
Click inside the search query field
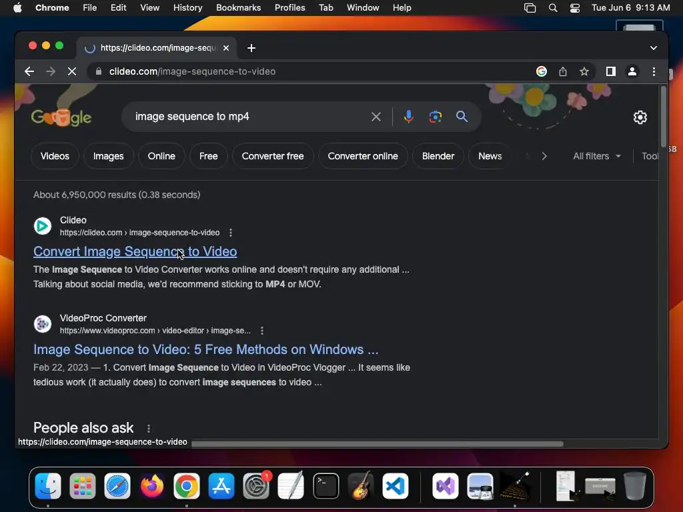pyautogui.click(x=248, y=117)
